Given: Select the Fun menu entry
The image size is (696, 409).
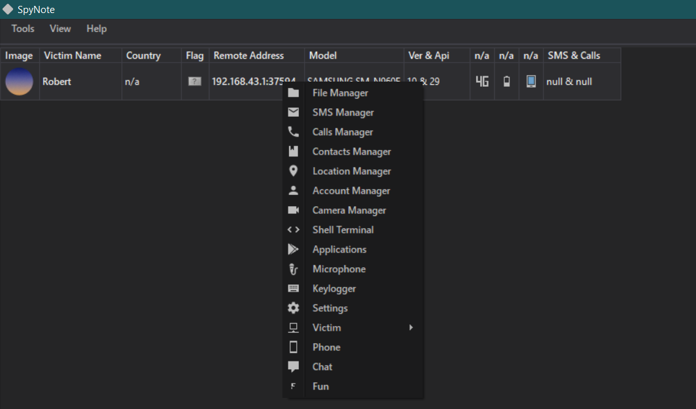Looking at the screenshot, I should (354, 386).
